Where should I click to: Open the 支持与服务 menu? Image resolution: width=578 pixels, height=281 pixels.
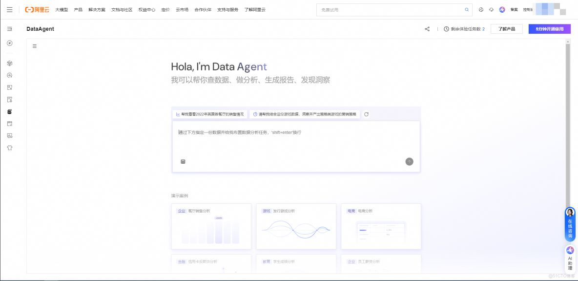tap(228, 10)
